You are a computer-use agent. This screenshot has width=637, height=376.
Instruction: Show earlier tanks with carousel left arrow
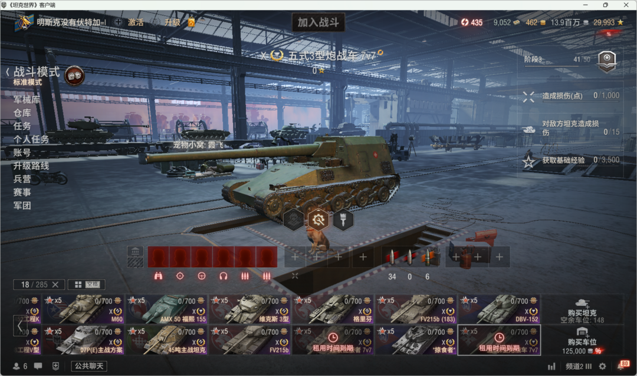[x=19, y=325]
